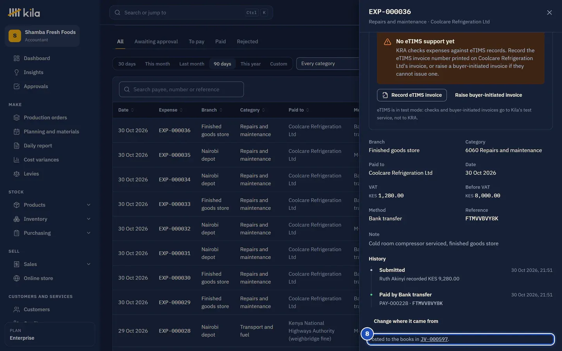This screenshot has height=351, width=562.
Task: Select the This month range
Action: click(157, 64)
